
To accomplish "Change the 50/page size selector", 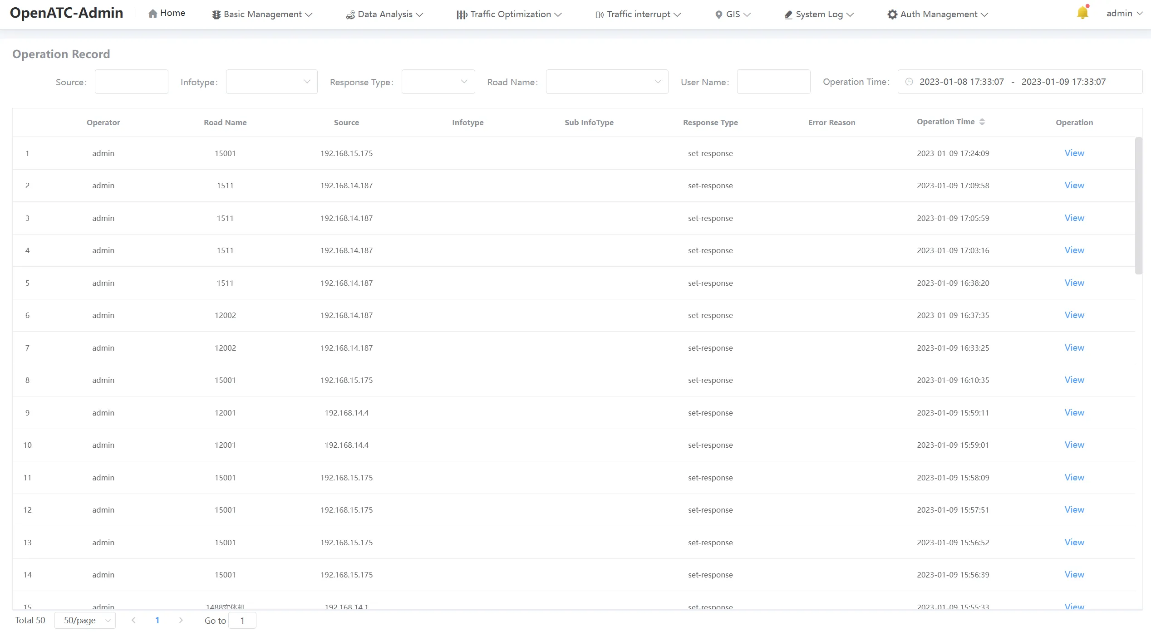I will pyautogui.click(x=85, y=620).
